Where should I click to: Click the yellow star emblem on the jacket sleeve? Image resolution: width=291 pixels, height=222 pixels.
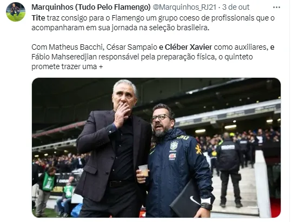[x=198, y=150]
